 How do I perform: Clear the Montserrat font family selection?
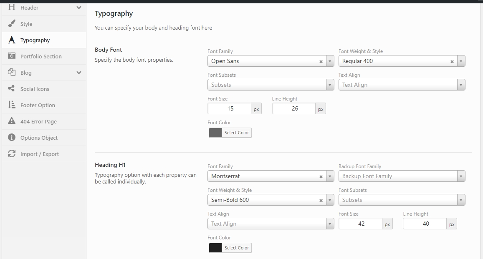pos(321,176)
